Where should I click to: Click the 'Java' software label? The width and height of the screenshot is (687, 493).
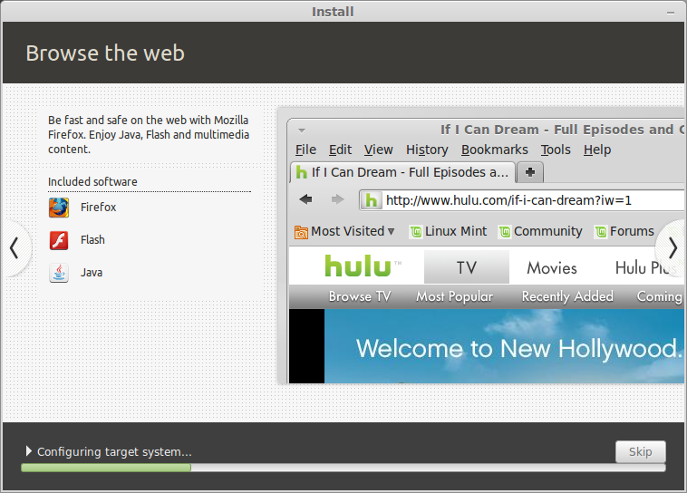pos(92,273)
